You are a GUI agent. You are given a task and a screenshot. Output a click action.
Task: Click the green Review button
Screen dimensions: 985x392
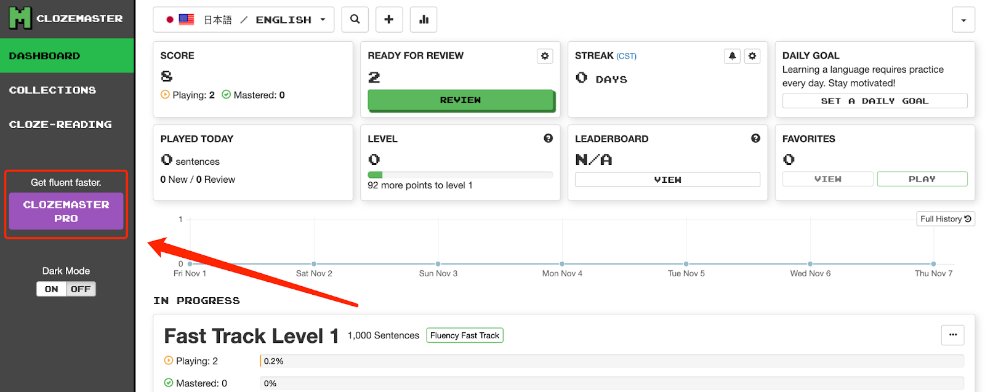pyautogui.click(x=460, y=100)
